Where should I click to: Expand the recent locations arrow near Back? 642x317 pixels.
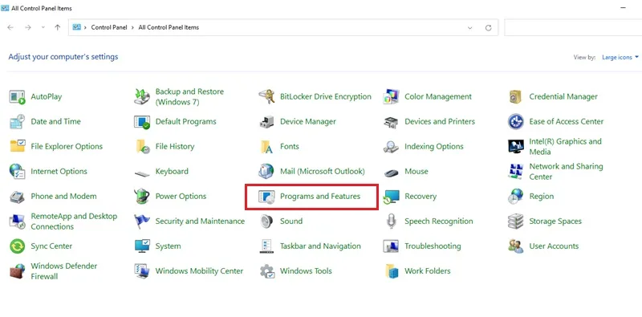pyautogui.click(x=43, y=27)
